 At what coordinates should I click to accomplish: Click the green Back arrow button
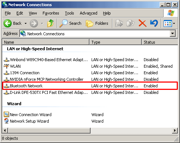pos(8,23)
